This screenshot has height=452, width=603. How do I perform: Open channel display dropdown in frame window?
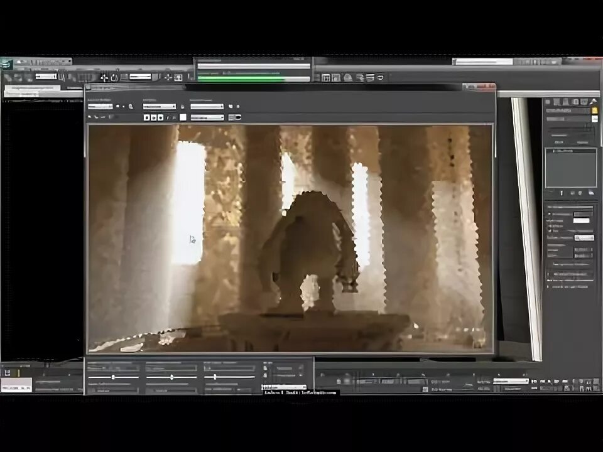click(x=207, y=117)
